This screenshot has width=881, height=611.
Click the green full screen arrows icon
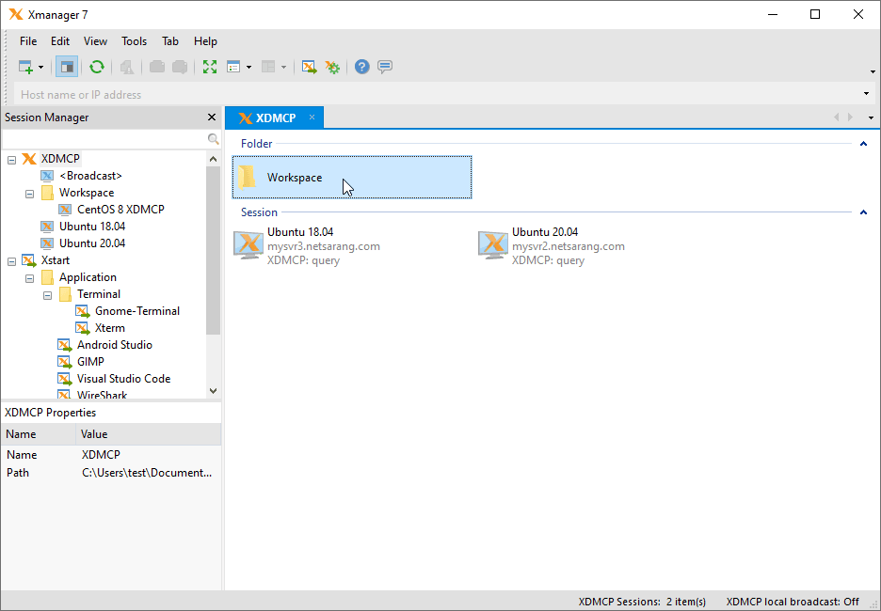[210, 67]
